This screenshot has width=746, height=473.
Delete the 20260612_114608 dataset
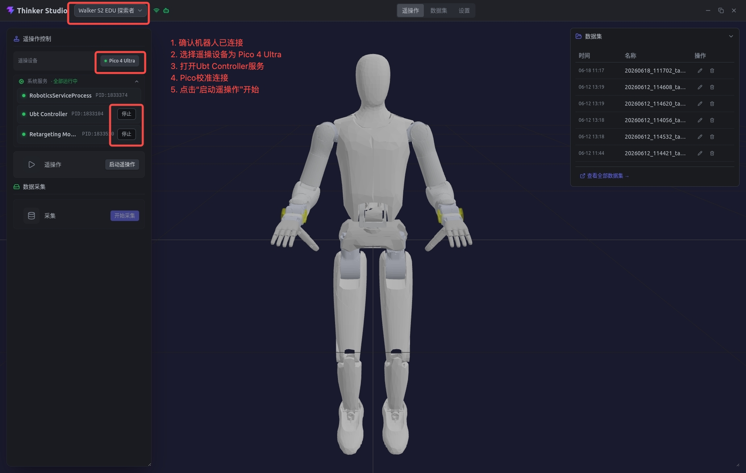coord(712,87)
